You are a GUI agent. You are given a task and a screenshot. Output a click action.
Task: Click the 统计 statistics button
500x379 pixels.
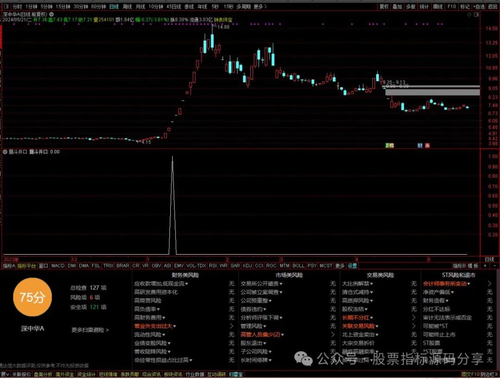[x=424, y=6]
